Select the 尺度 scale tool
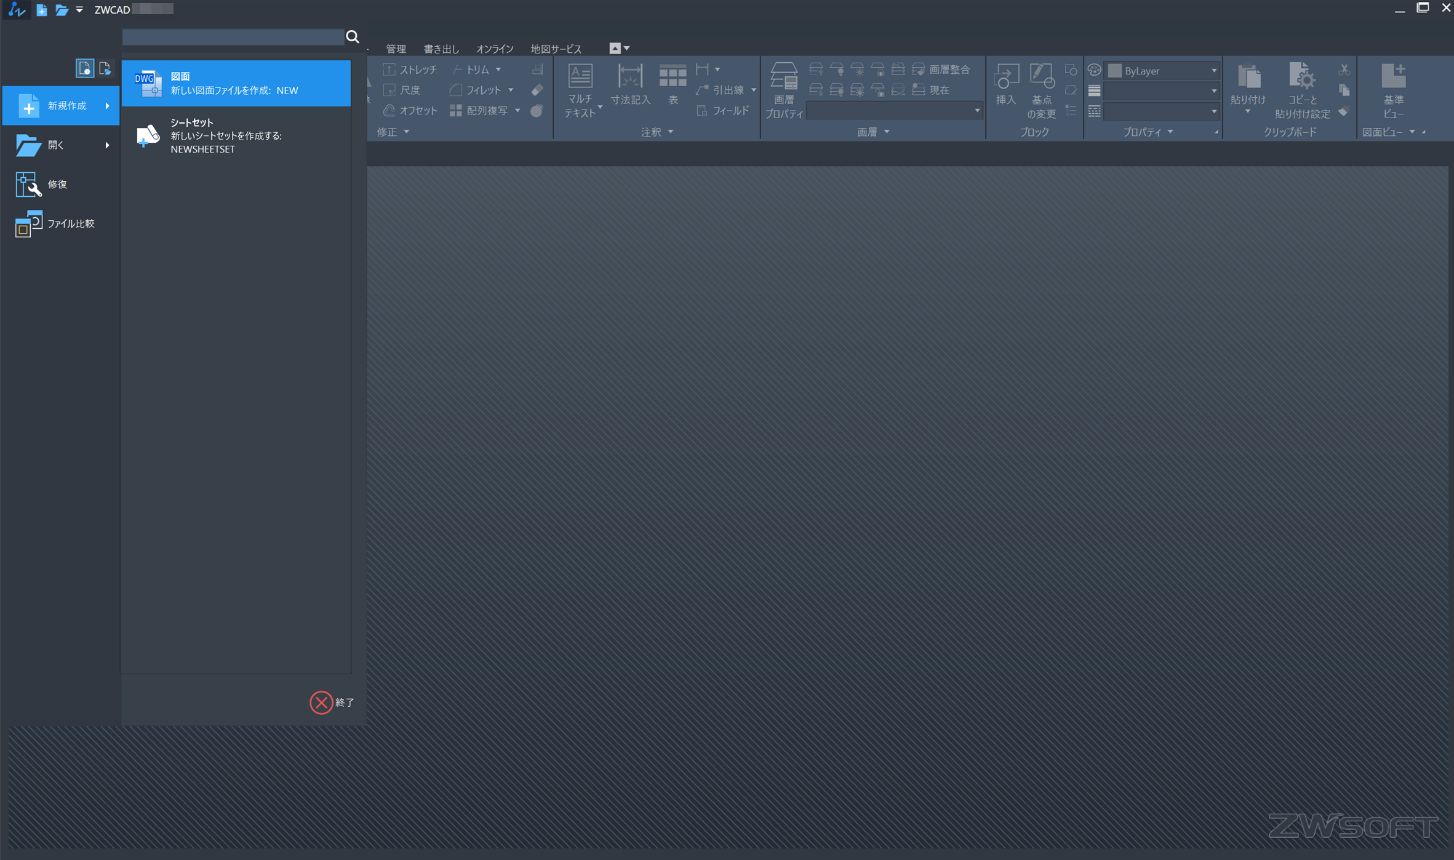 pyautogui.click(x=402, y=90)
